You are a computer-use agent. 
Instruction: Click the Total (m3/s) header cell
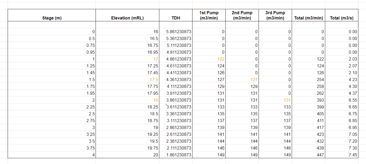342,15
